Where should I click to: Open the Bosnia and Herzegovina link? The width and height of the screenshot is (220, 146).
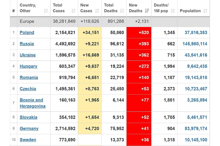[32, 103]
